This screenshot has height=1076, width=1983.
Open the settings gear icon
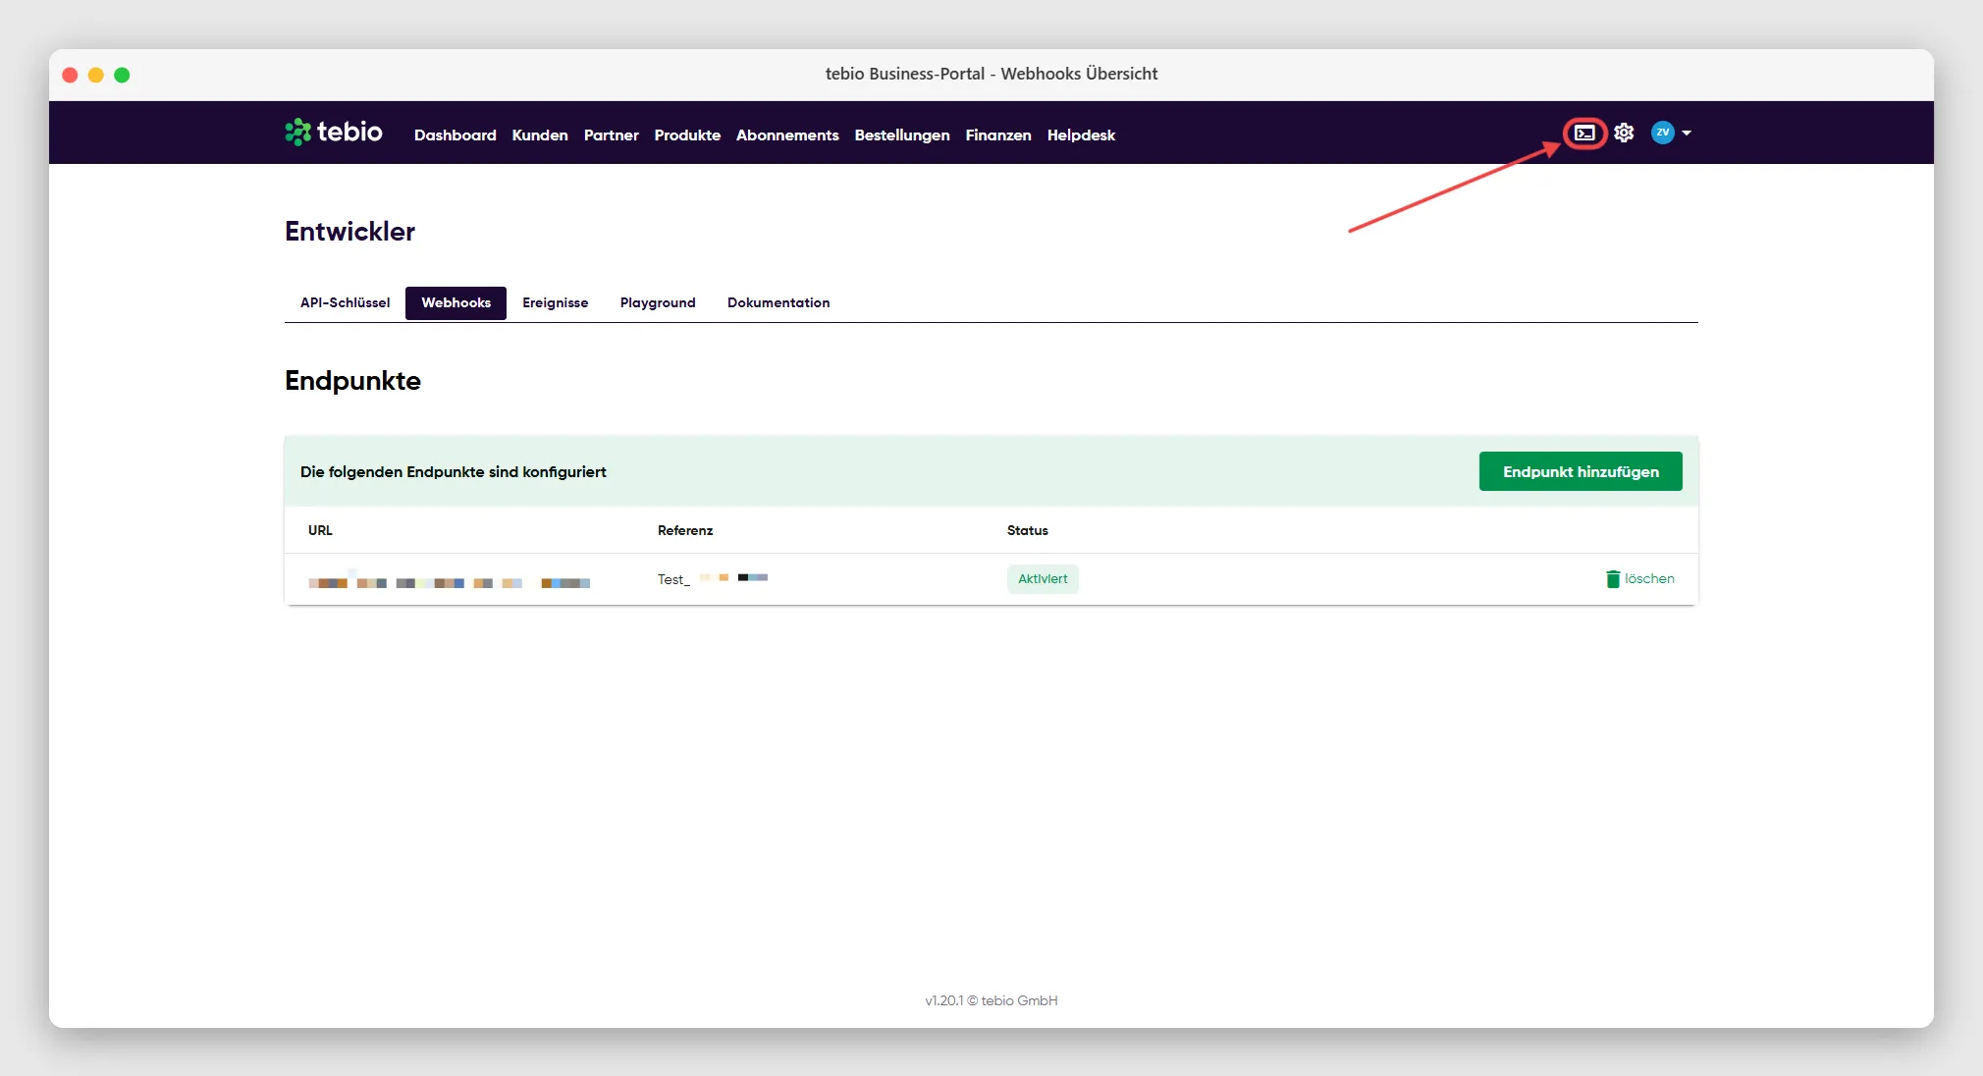pos(1624,133)
